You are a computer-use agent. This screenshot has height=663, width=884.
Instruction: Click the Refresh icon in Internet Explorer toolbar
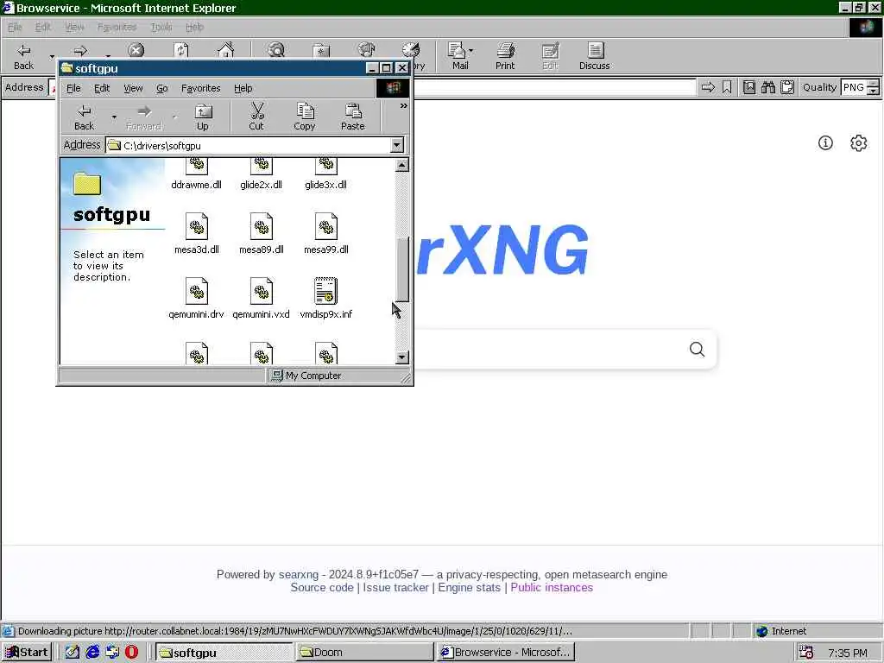pyautogui.click(x=181, y=51)
